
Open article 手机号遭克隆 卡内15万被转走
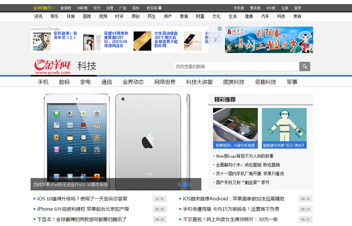click(x=231, y=209)
